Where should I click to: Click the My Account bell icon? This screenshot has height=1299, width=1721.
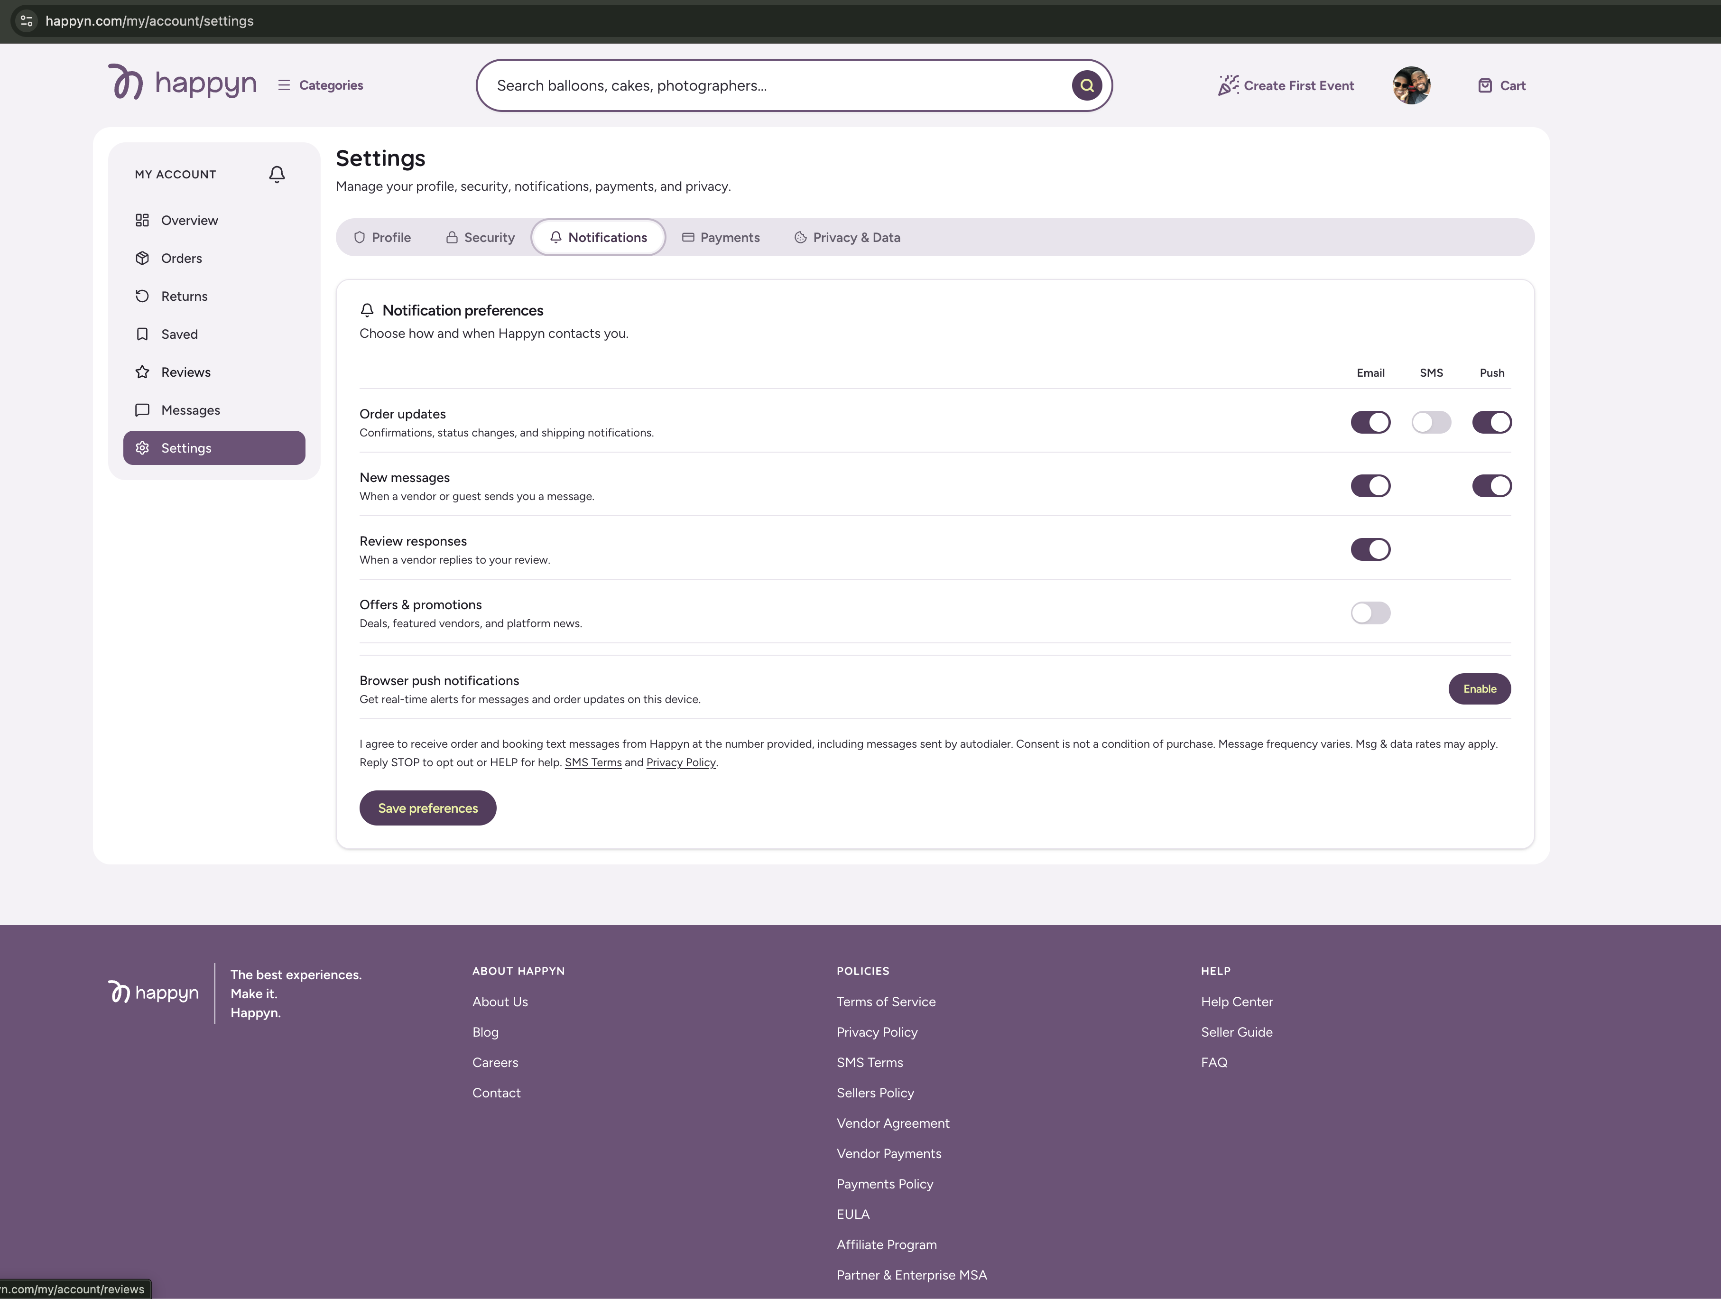[276, 174]
